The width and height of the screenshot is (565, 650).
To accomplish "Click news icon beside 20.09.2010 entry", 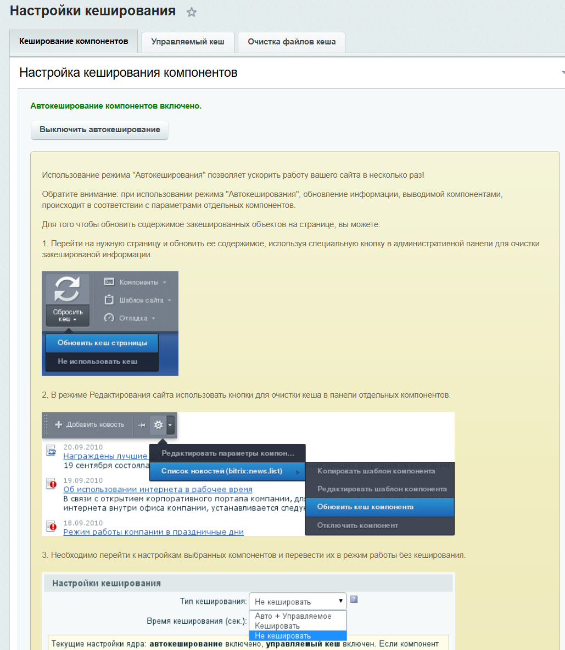I will (x=51, y=450).
